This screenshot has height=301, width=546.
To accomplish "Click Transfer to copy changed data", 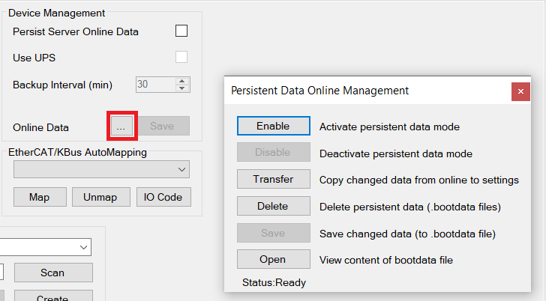I will click(x=273, y=179).
